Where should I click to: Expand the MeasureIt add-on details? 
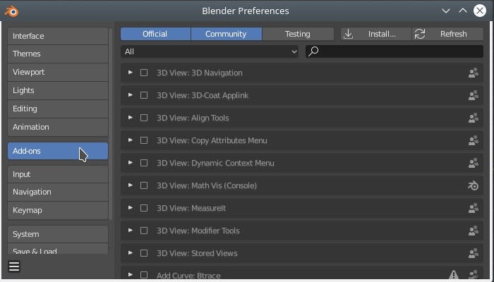(x=130, y=208)
